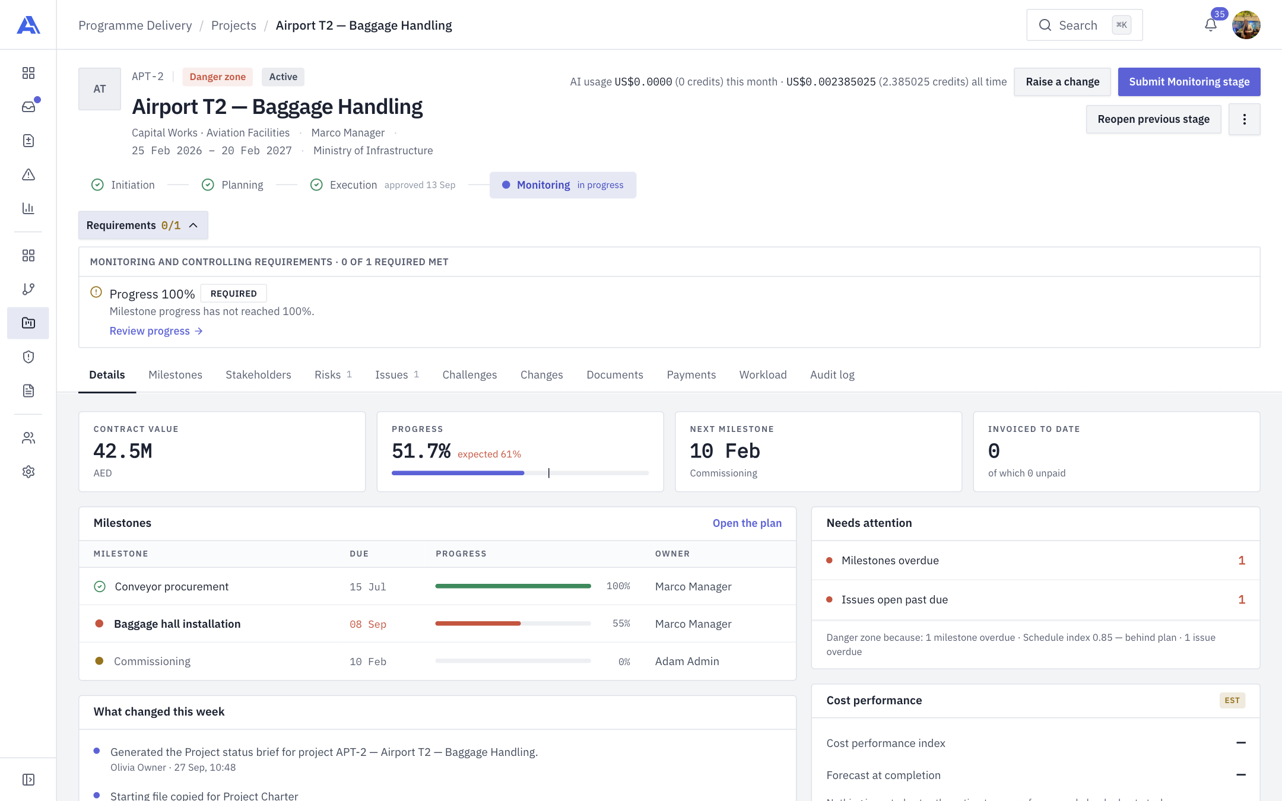Open the bar chart reports icon
Viewport: 1282px width, 801px height.
tap(28, 208)
